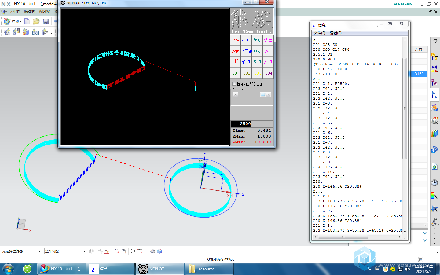
Task: Click the polygon selection icon
Action: point(133,251)
